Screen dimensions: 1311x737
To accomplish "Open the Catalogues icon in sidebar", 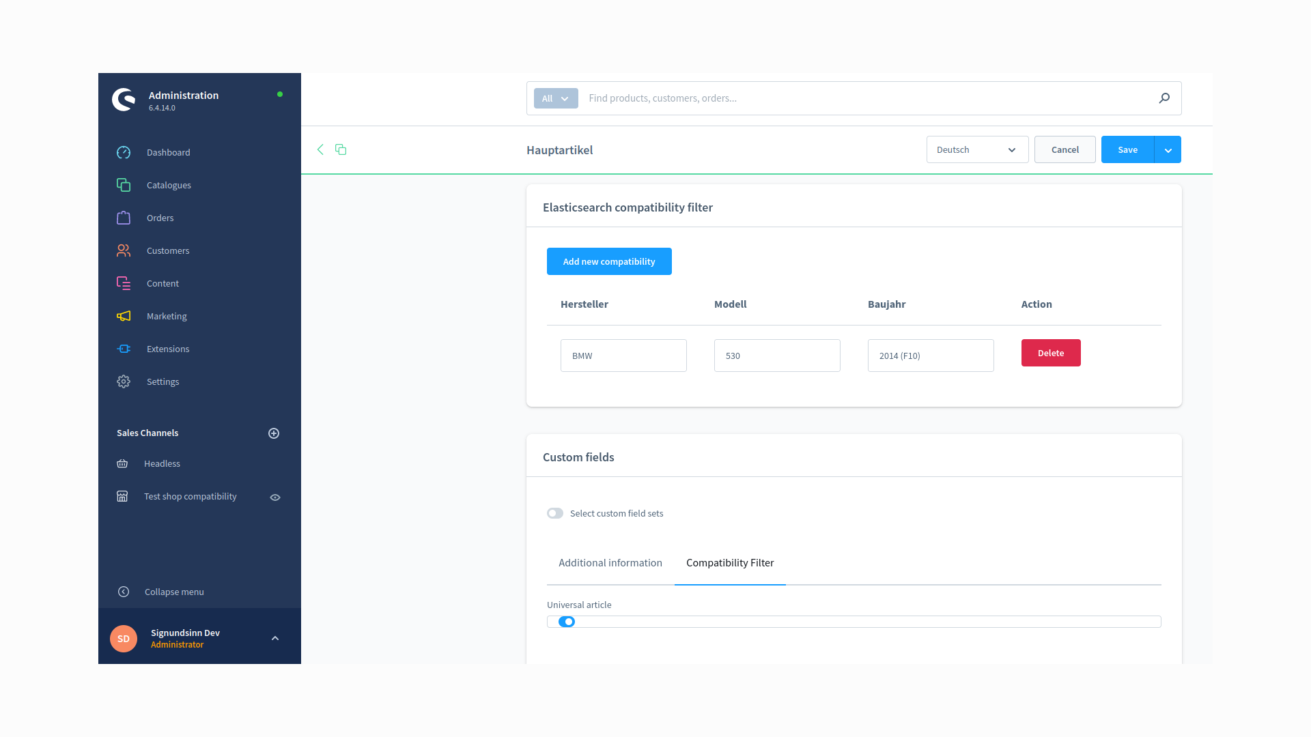I will [124, 185].
